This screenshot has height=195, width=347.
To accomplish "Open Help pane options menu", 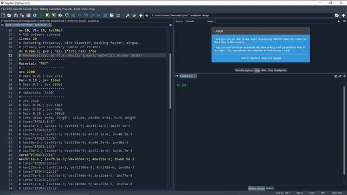I will pos(344,21).
